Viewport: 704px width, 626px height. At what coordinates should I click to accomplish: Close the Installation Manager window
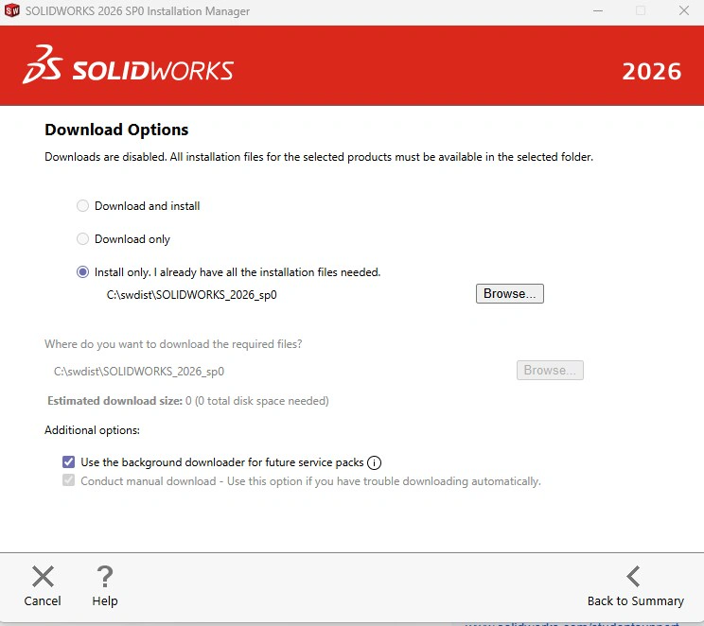coord(684,10)
